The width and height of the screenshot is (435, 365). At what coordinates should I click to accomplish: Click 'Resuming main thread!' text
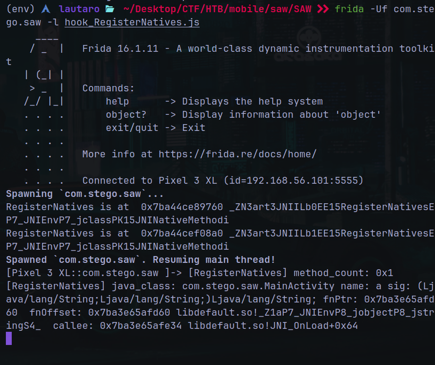[214, 260]
